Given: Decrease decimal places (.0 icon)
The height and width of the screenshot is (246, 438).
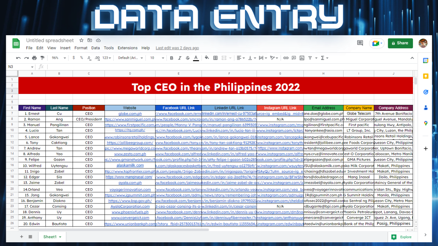Looking at the screenshot, I should [x=89, y=58].
